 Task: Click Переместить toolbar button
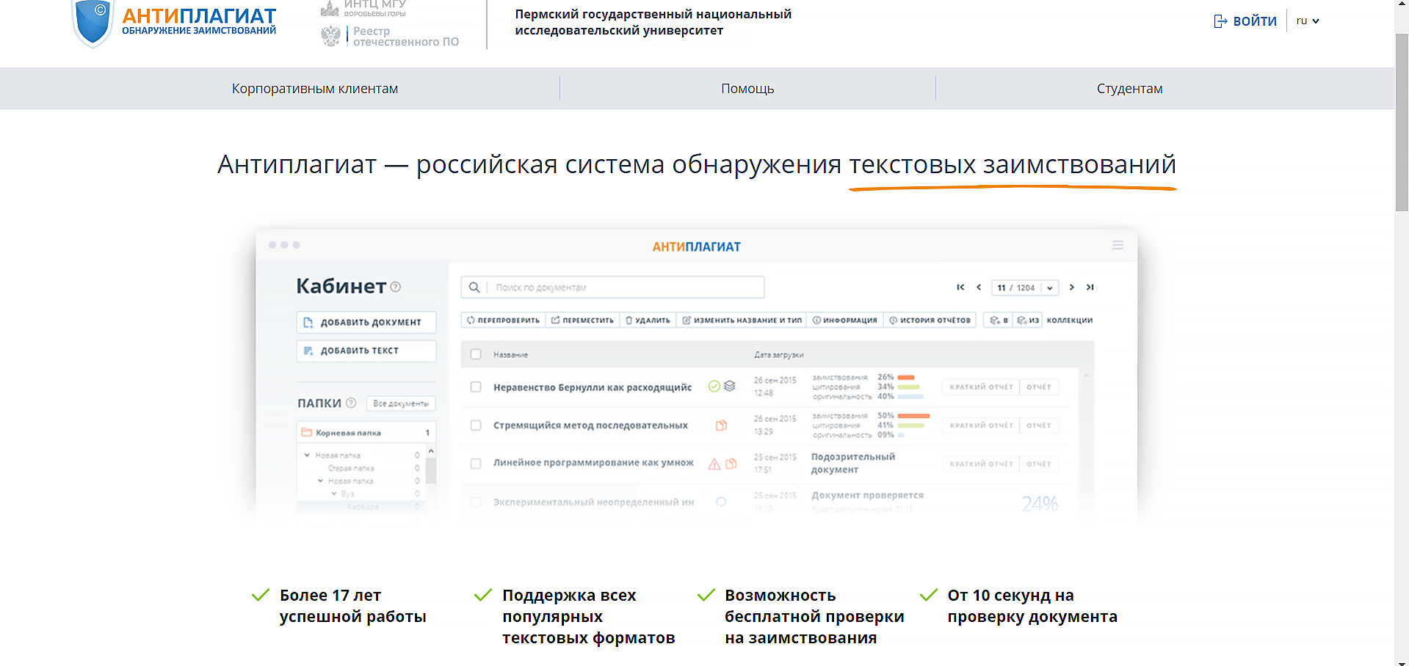(582, 321)
